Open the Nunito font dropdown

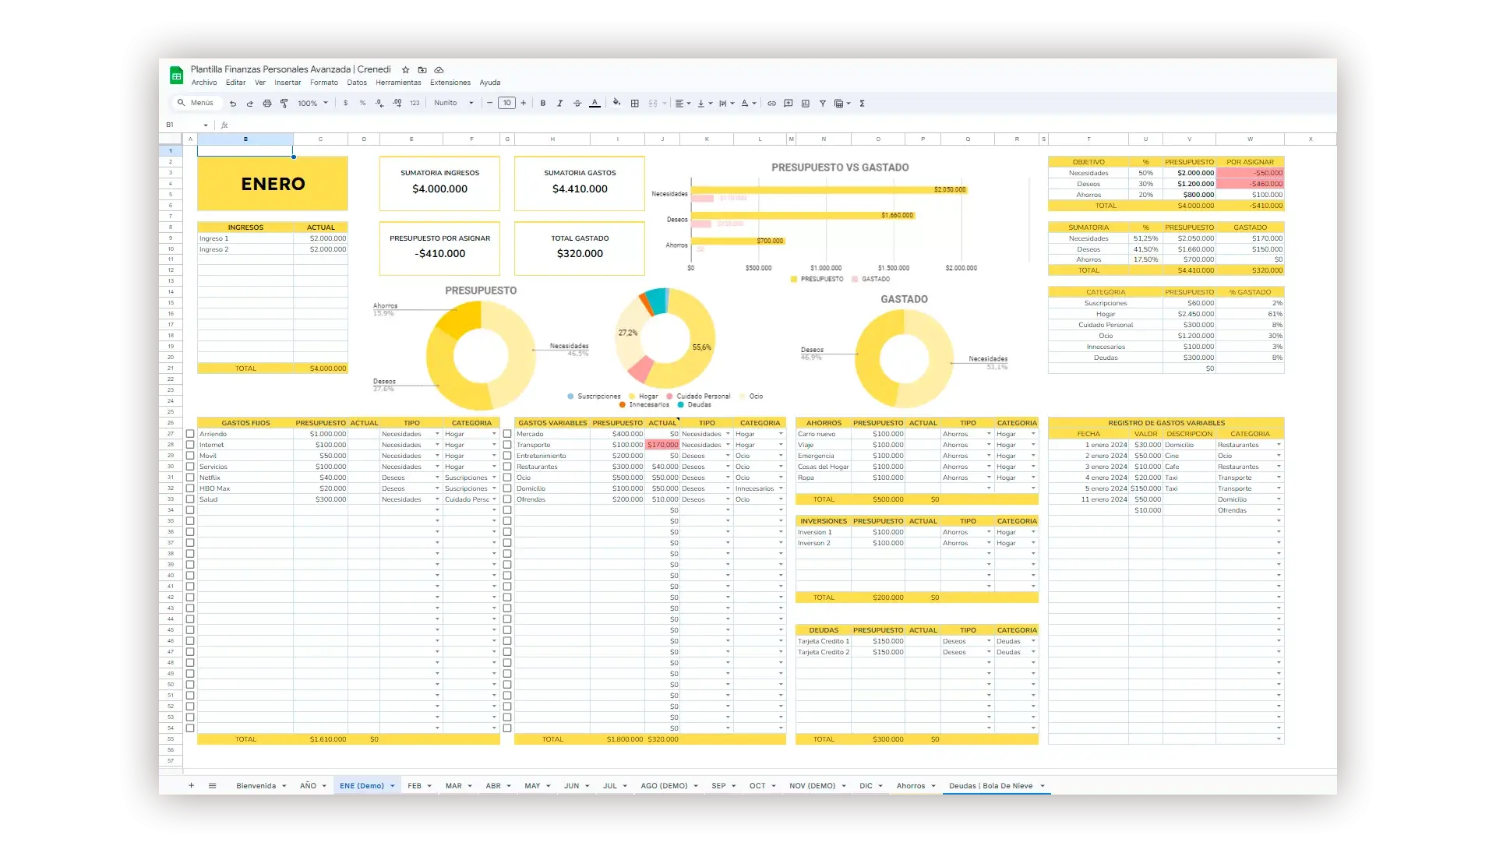click(x=453, y=103)
